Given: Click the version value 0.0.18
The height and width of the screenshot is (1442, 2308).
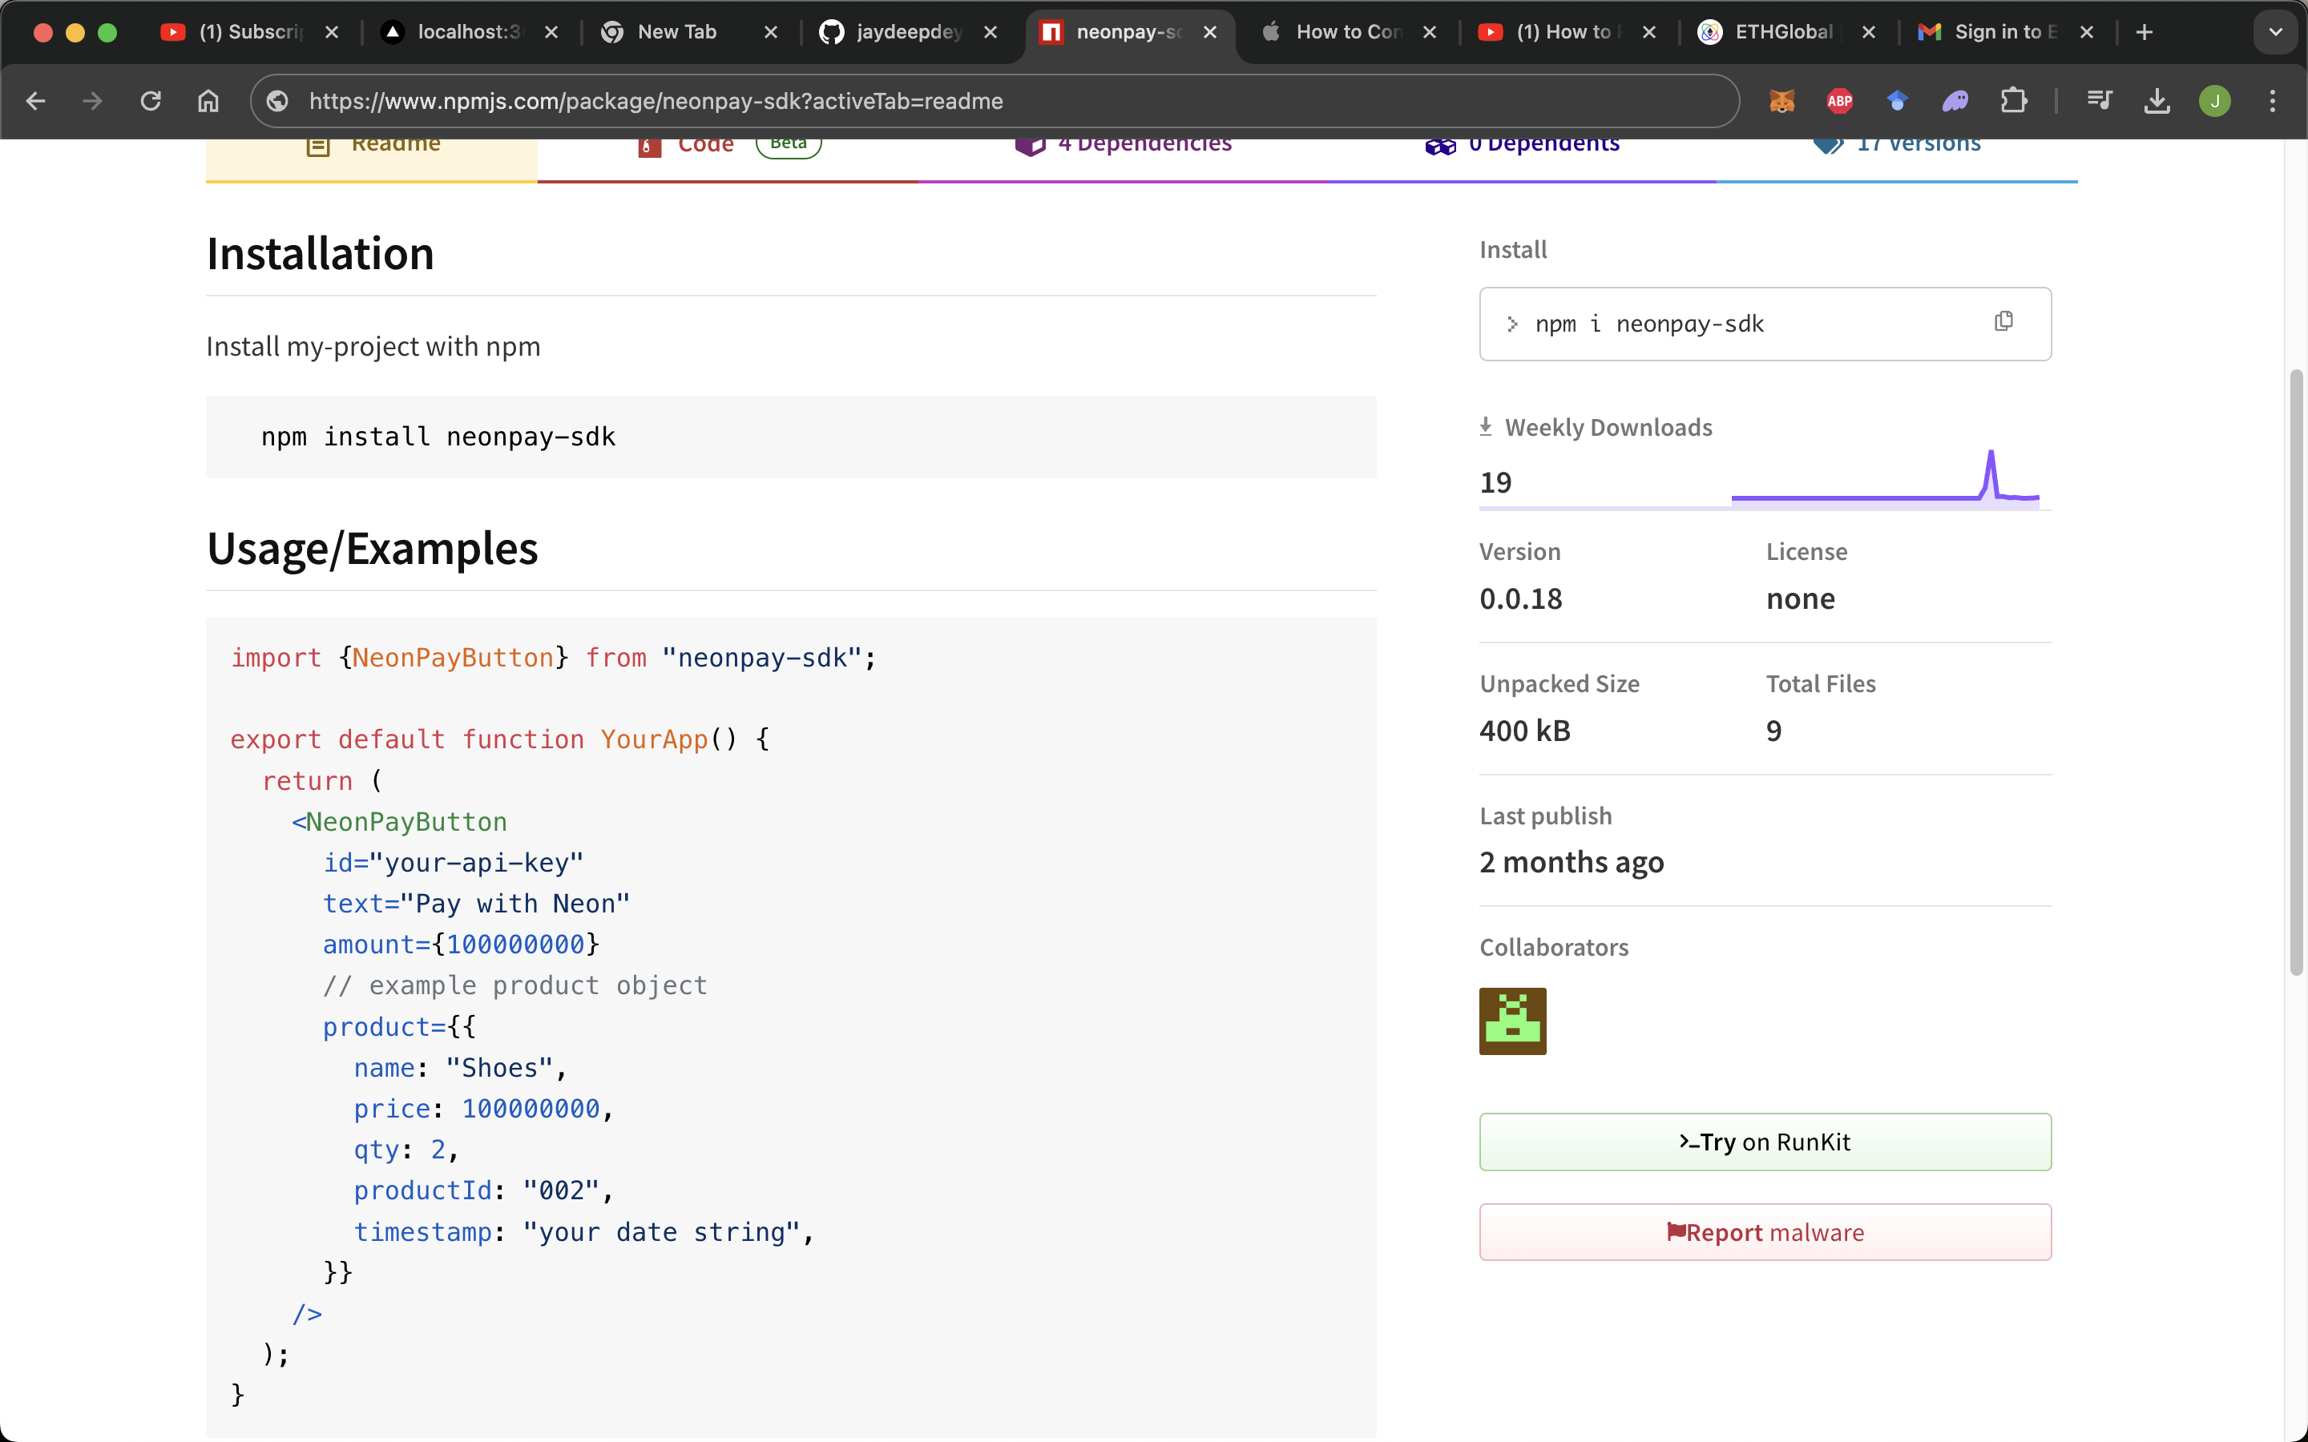Looking at the screenshot, I should [1520, 599].
